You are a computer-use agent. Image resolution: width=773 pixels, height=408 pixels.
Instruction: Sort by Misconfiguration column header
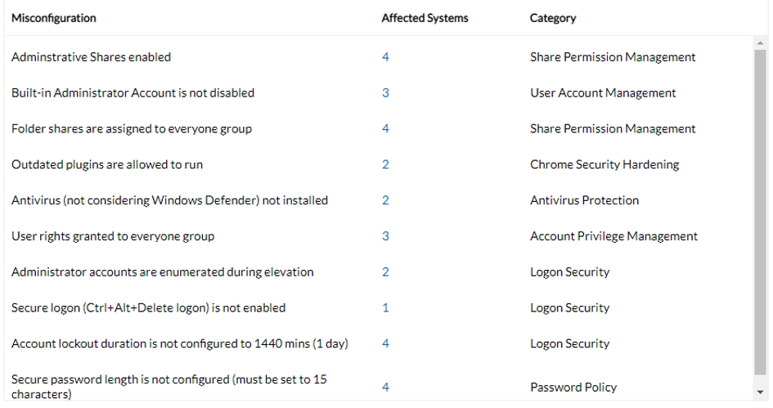pyautogui.click(x=54, y=18)
